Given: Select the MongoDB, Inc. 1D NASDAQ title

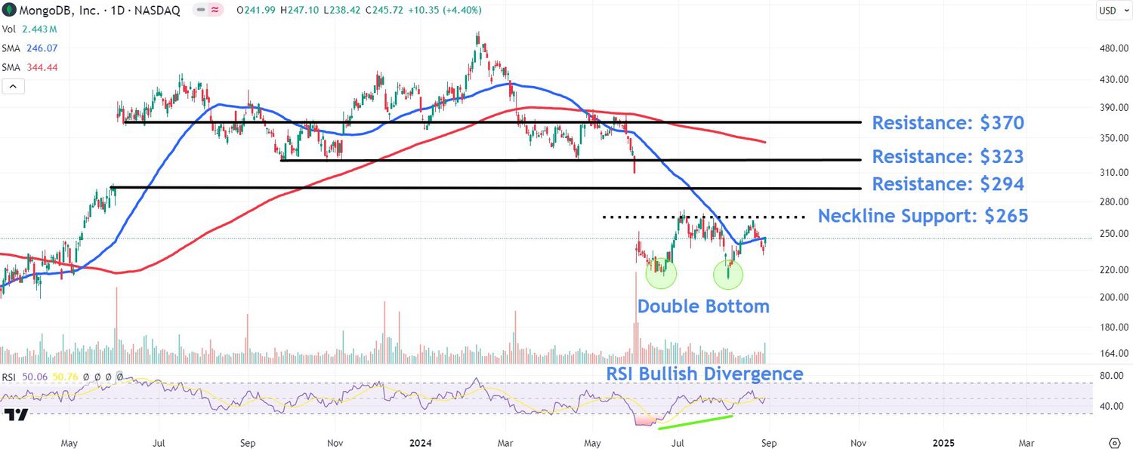Looking at the screenshot, I should tap(100, 11).
